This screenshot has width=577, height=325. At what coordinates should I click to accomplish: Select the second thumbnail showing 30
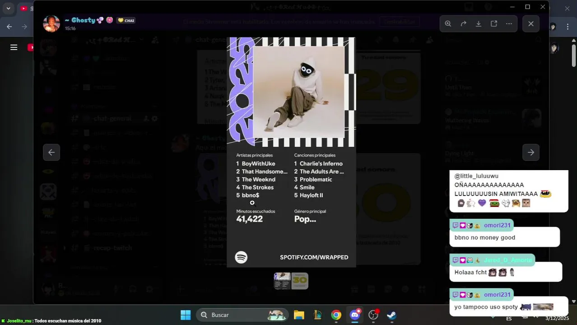[300, 281]
